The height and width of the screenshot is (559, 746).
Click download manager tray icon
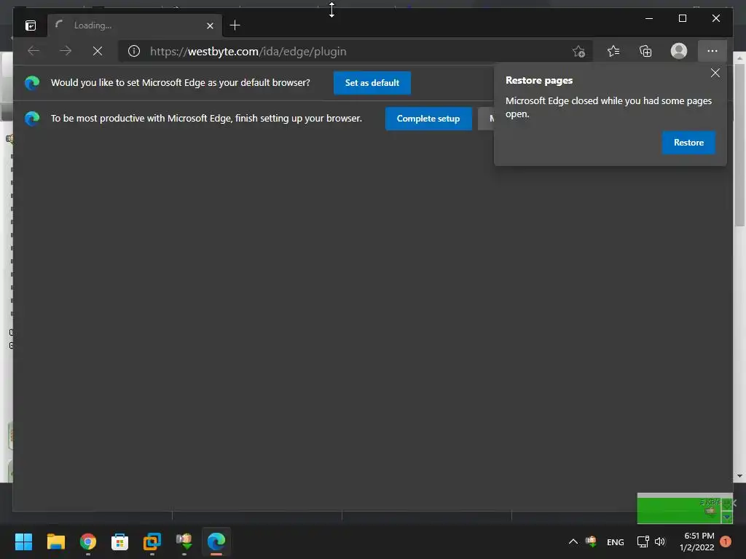click(x=592, y=542)
